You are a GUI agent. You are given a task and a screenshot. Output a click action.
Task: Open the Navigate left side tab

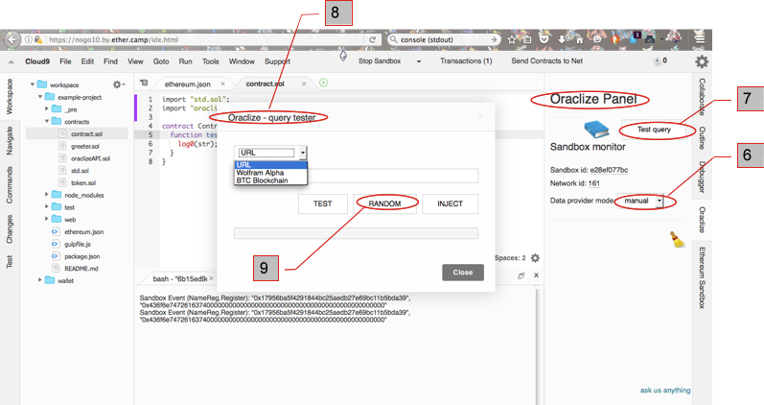point(10,140)
